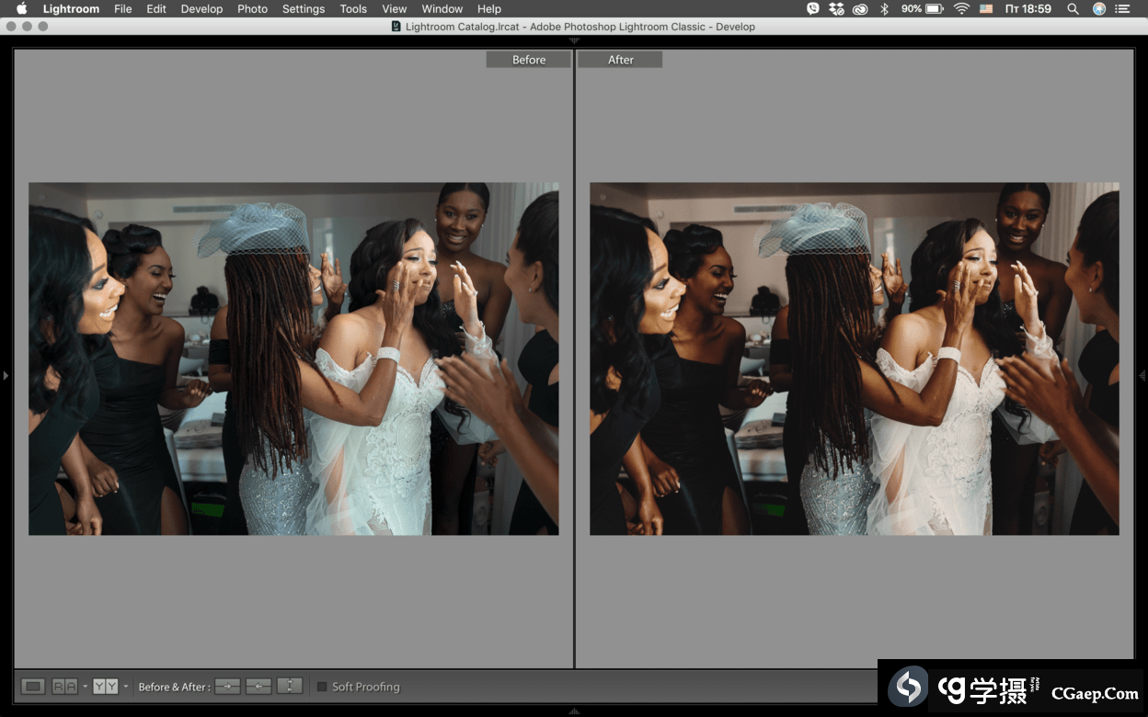Click the Dropbox icon in menu bar

(836, 8)
